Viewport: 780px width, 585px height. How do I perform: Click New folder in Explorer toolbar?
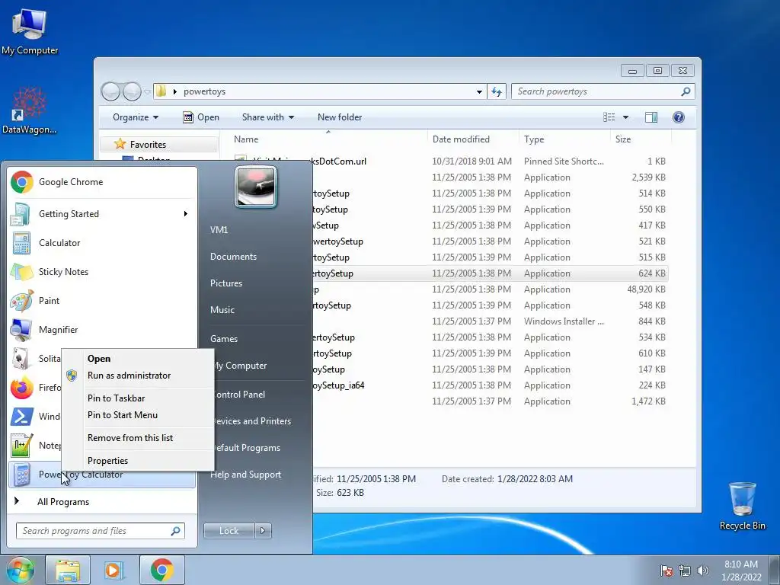tap(340, 117)
